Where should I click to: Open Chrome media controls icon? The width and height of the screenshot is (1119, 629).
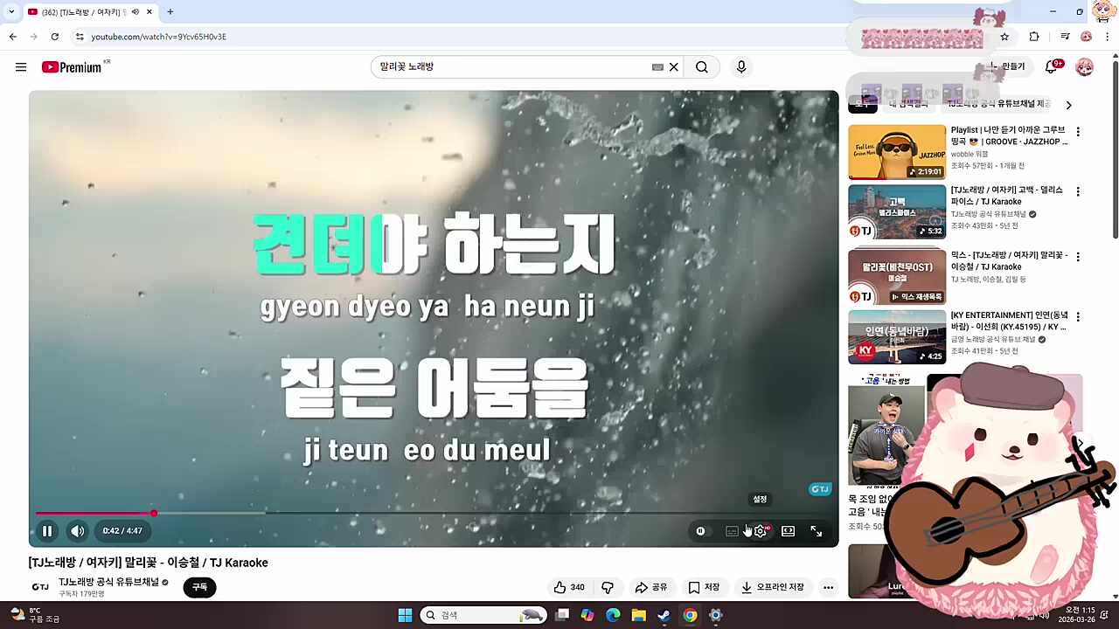tap(1065, 37)
